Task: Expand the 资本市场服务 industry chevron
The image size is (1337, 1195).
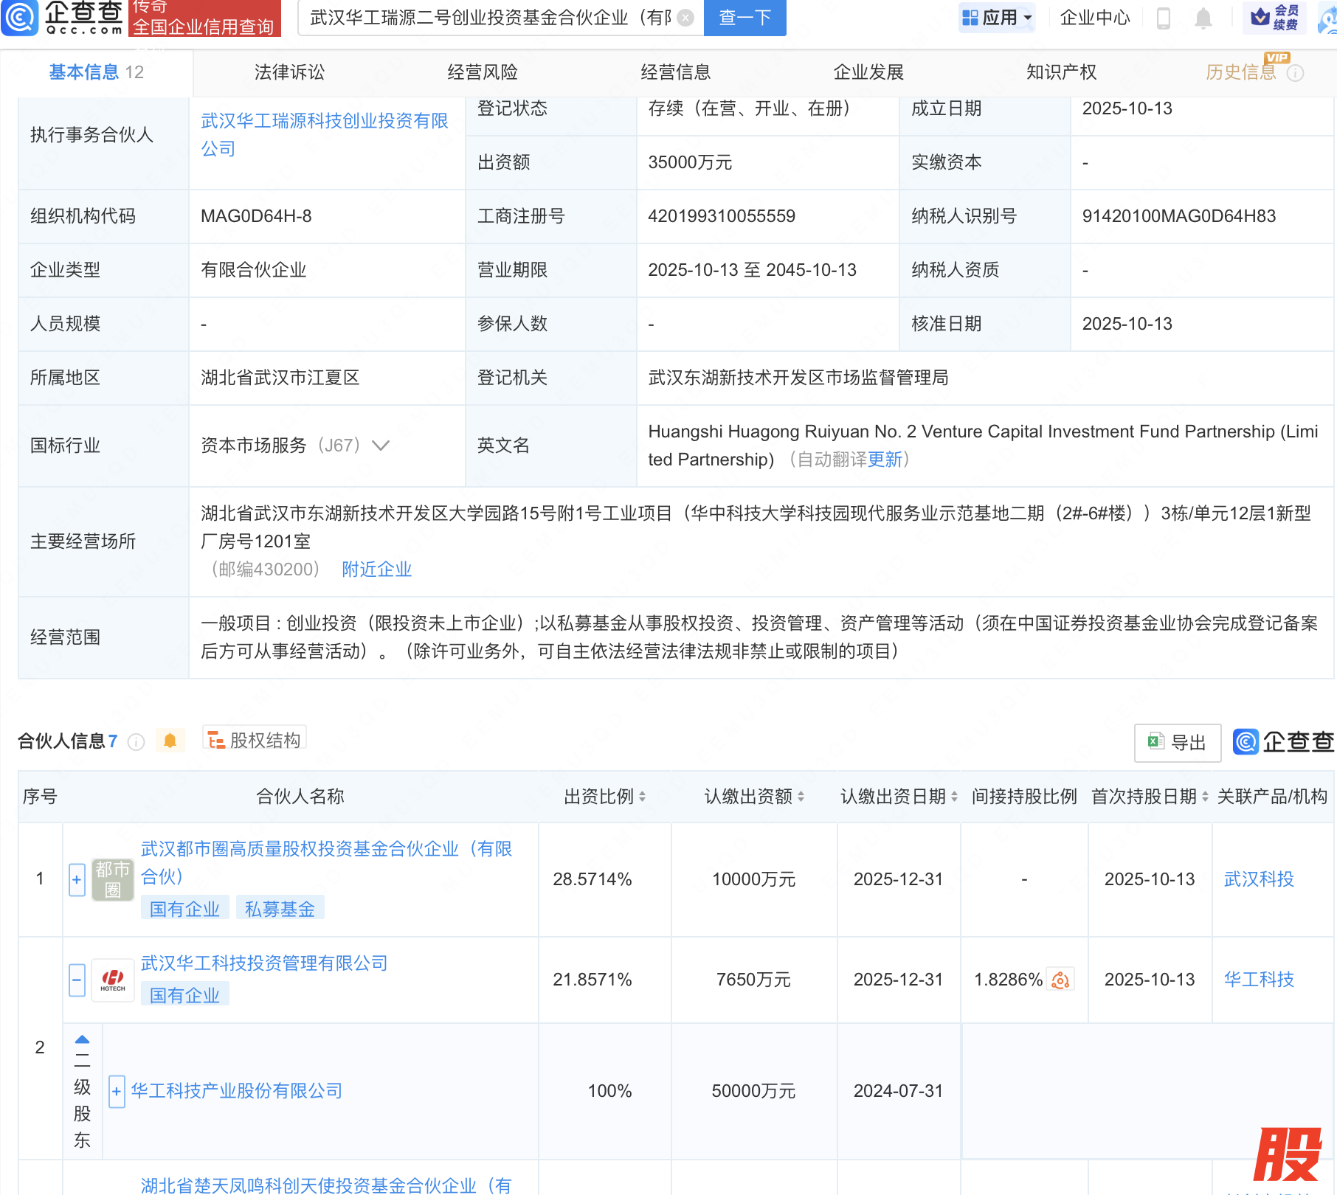Action: tap(381, 446)
